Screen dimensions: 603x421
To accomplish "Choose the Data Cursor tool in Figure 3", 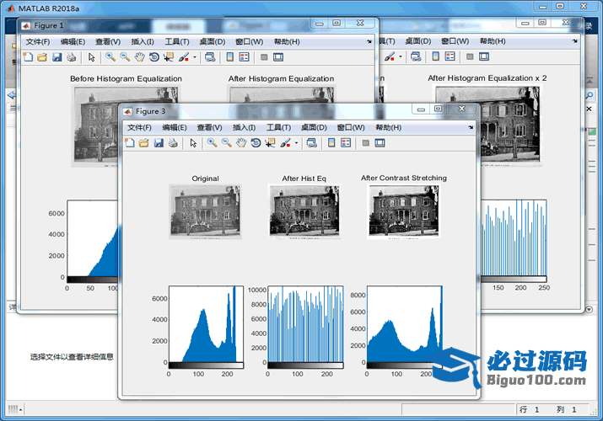I will [x=270, y=143].
